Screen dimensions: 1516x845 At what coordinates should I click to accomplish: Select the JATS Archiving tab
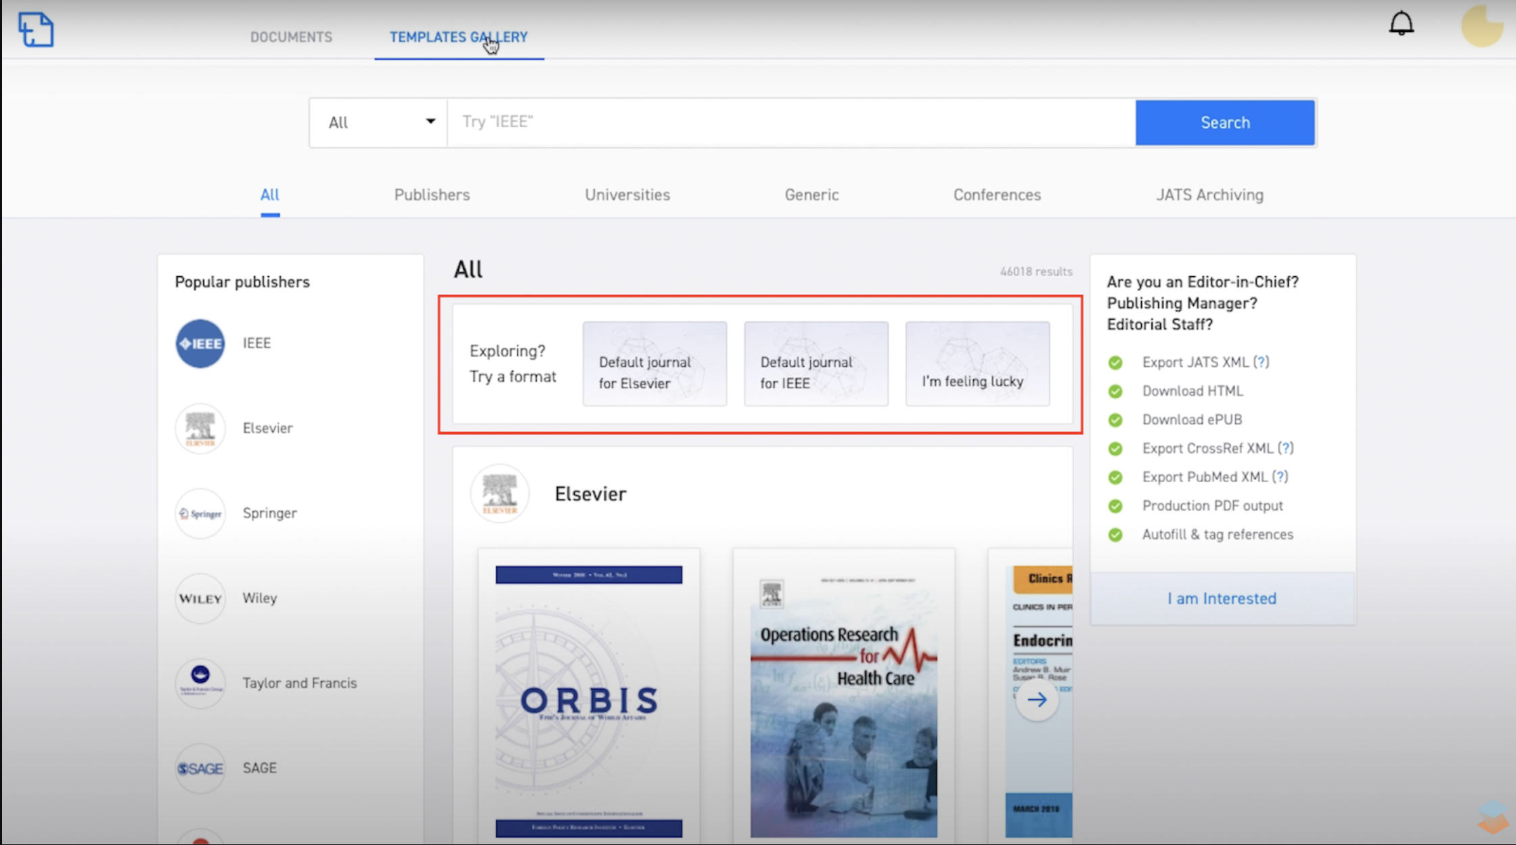[1209, 195]
